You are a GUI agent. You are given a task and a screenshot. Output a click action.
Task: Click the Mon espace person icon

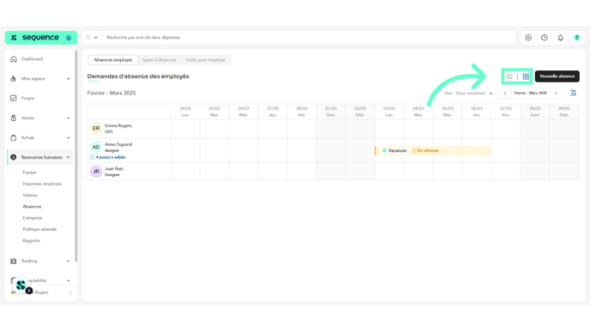pyautogui.click(x=14, y=79)
